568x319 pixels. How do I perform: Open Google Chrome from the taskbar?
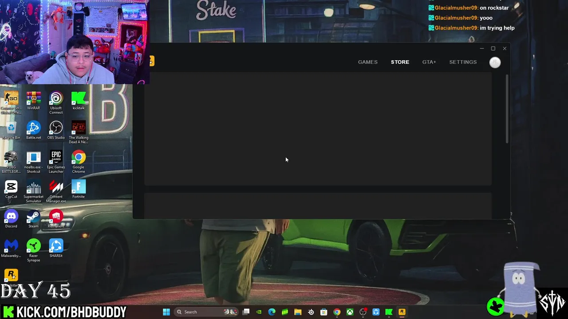tap(337, 312)
